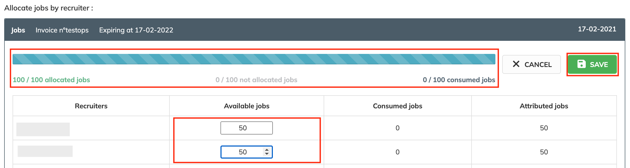This screenshot has height=168, width=630.
Task: Click the Available jobs column header
Action: pos(246,106)
